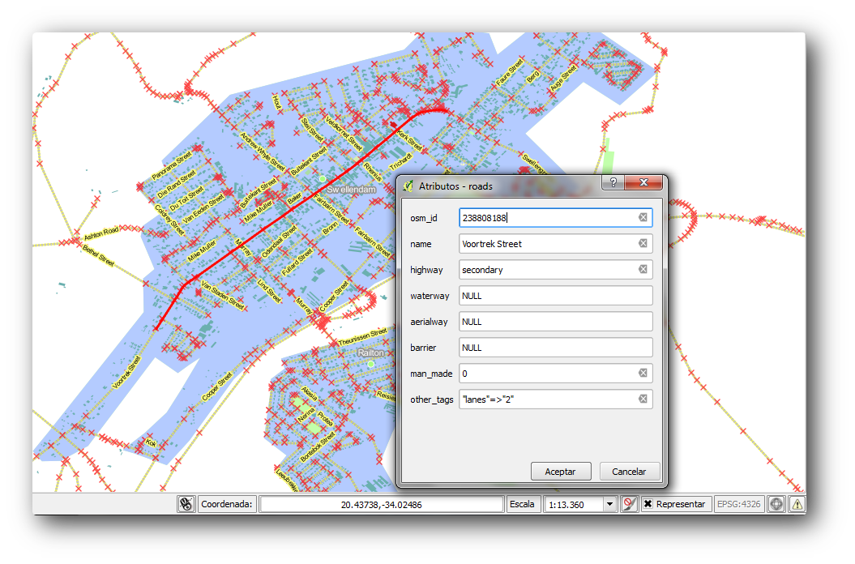Screen dimensions: 855x564
Task: Click the Cancelar button
Action: pos(629,472)
